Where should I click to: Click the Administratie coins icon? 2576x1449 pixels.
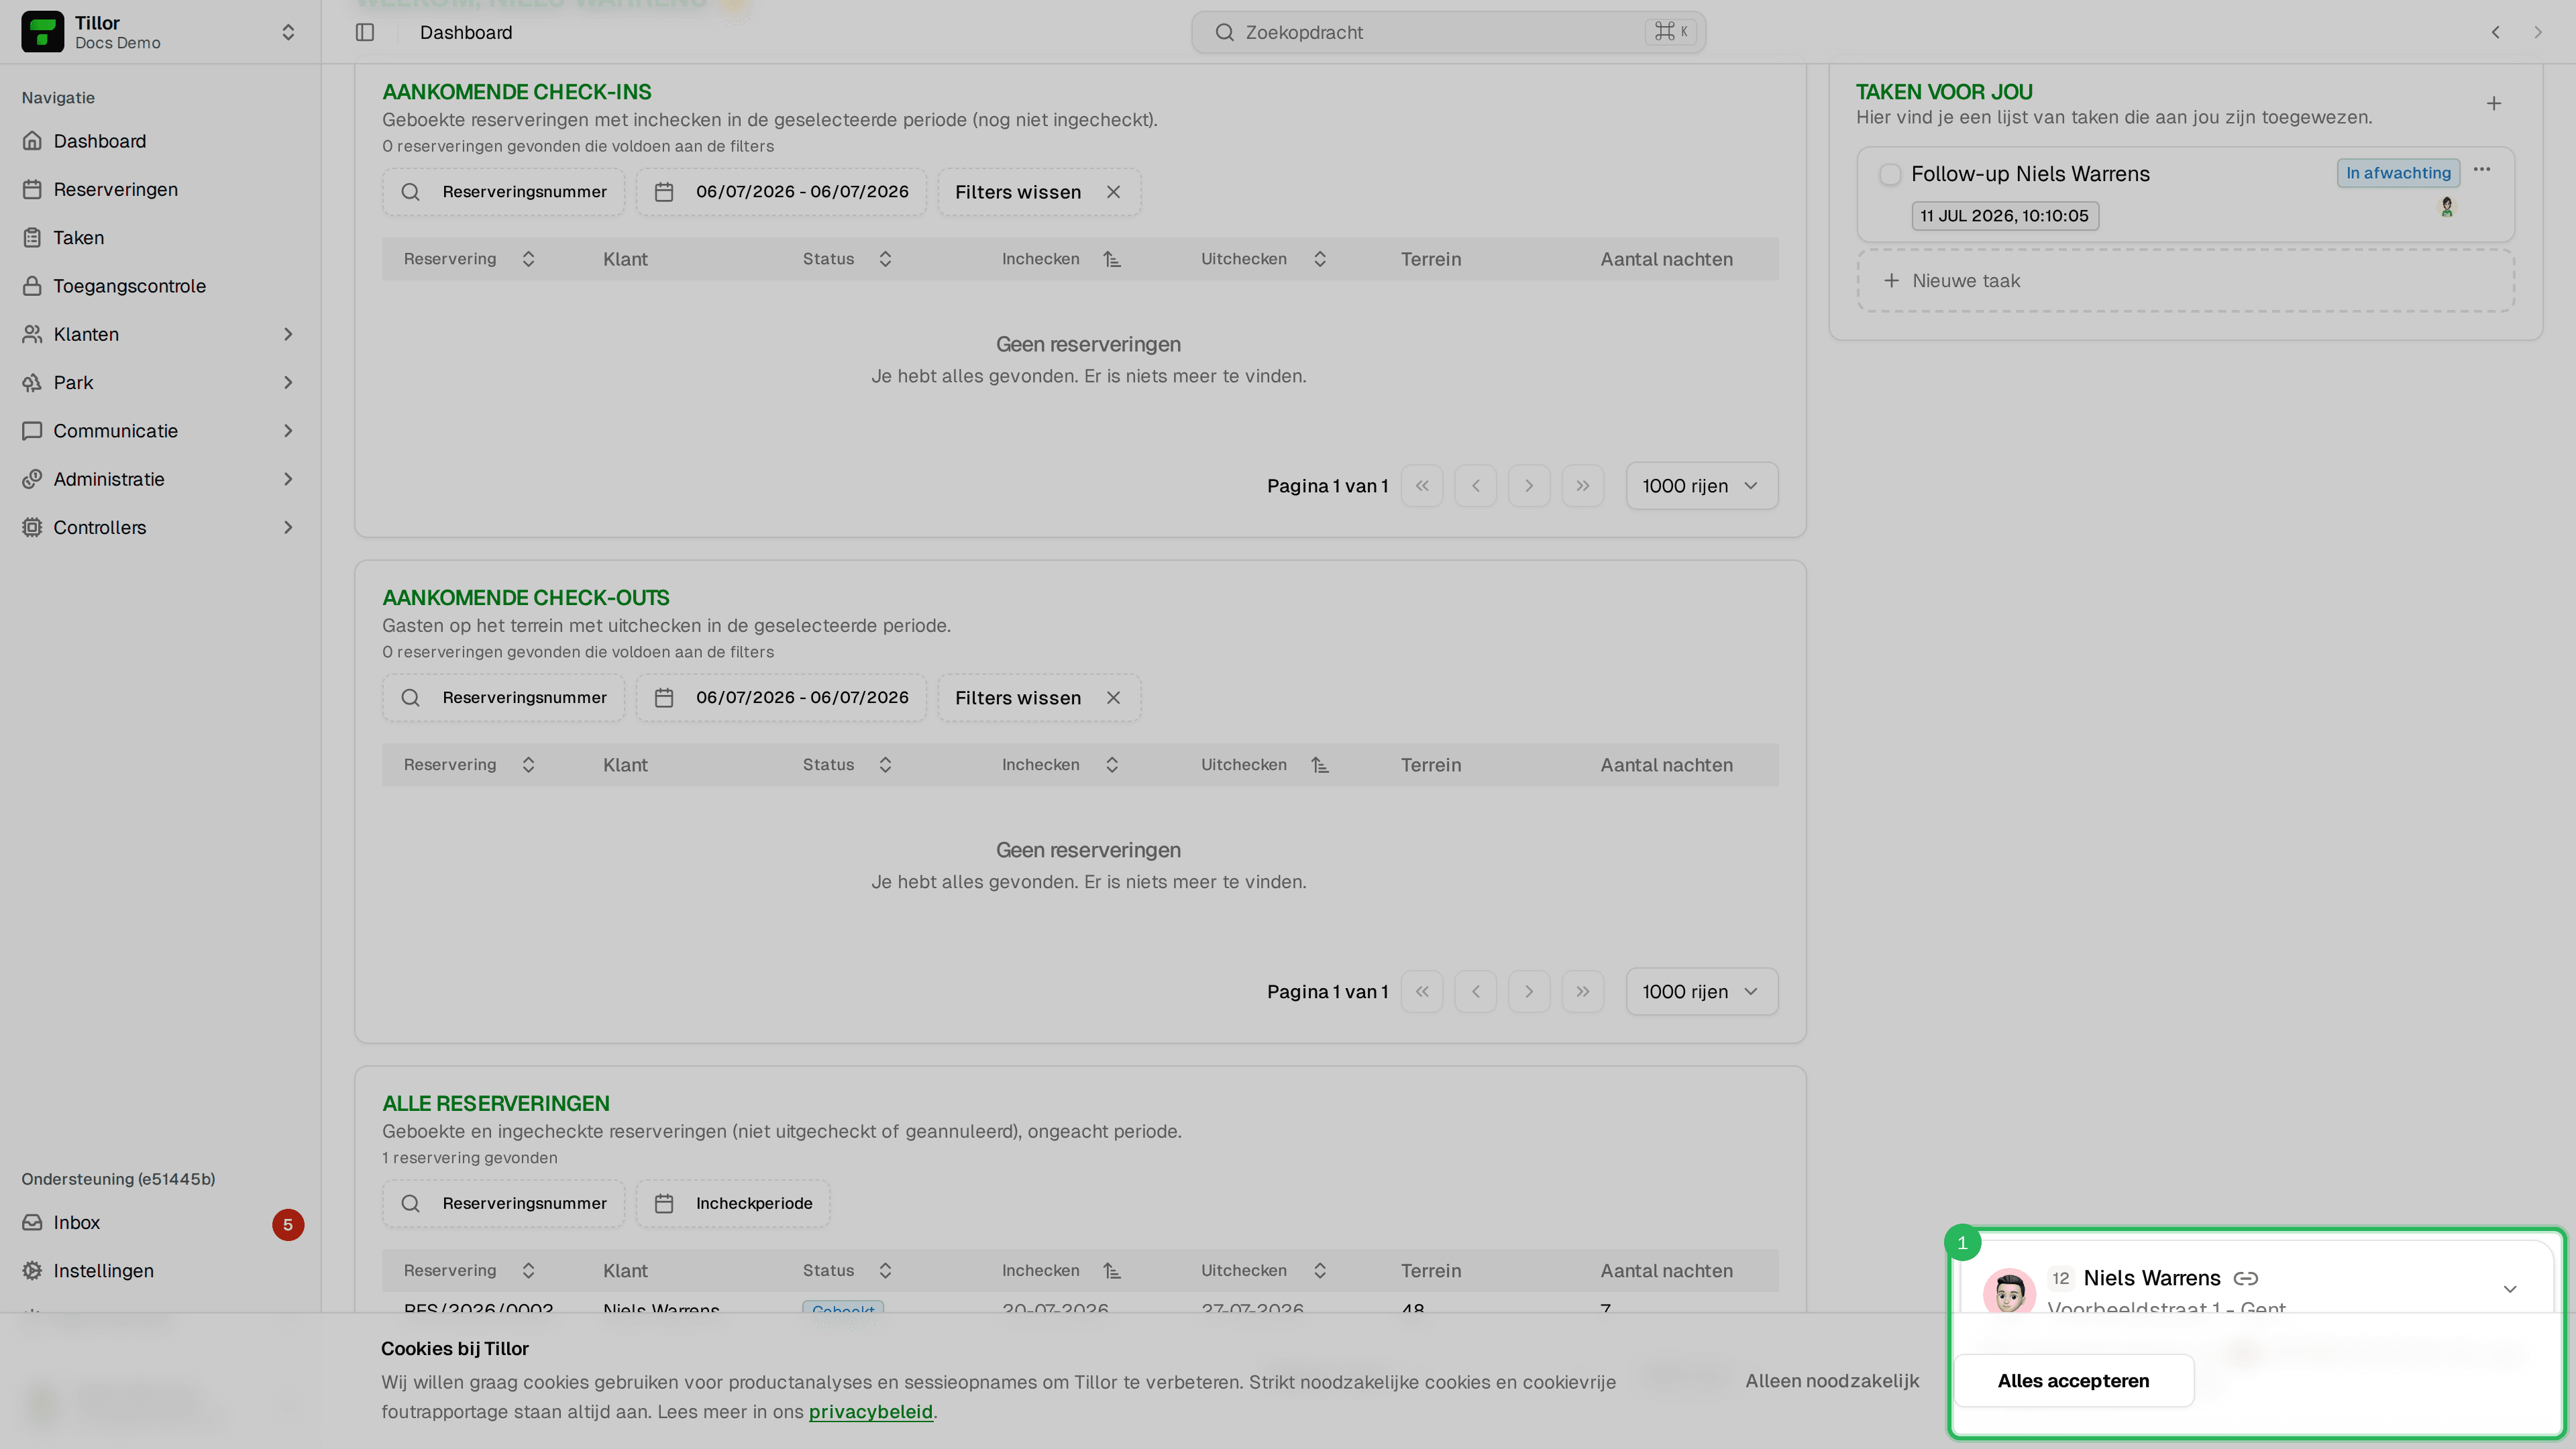point(32,479)
